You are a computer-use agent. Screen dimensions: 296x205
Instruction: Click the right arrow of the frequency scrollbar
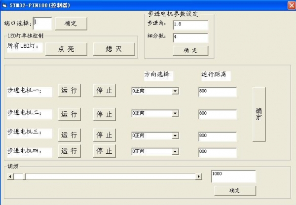199,176
